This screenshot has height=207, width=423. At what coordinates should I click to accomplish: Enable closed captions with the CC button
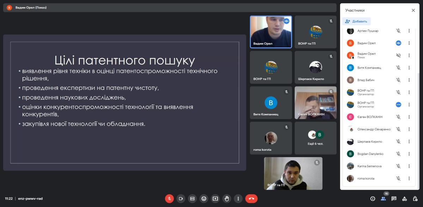(x=192, y=199)
